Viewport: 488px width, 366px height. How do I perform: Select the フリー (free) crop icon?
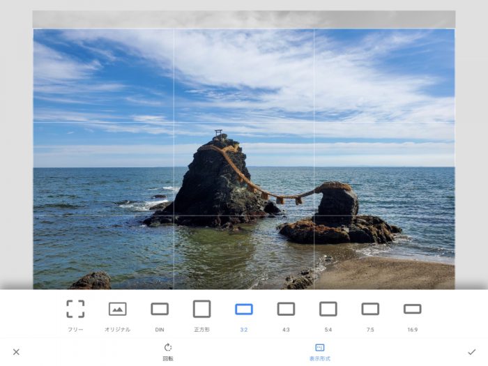point(75,309)
